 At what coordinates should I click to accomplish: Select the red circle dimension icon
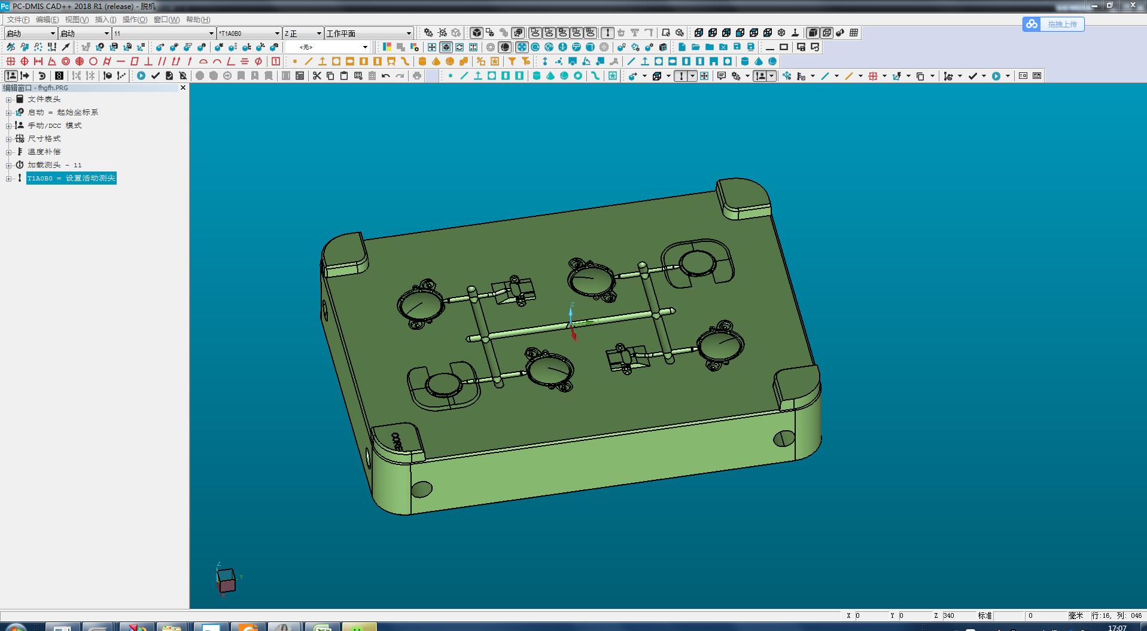93,62
